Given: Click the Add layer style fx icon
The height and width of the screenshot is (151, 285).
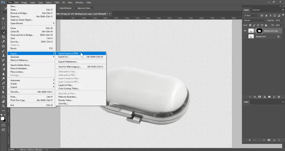Looking at the screenshot, I should (x=255, y=97).
